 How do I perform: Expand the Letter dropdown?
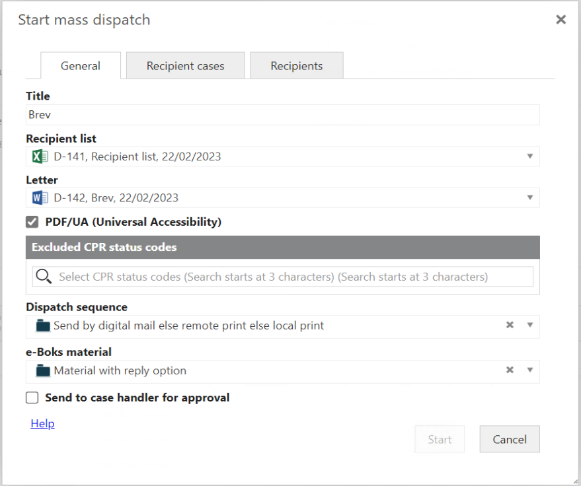pyautogui.click(x=529, y=197)
